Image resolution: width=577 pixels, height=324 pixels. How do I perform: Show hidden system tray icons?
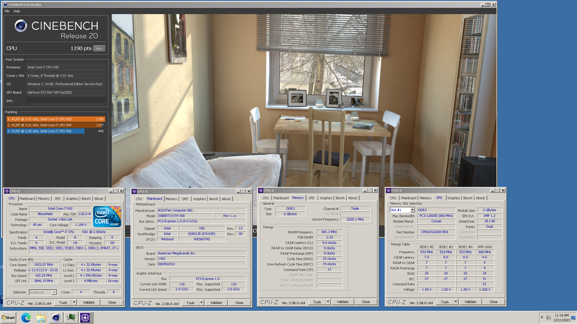(542, 317)
